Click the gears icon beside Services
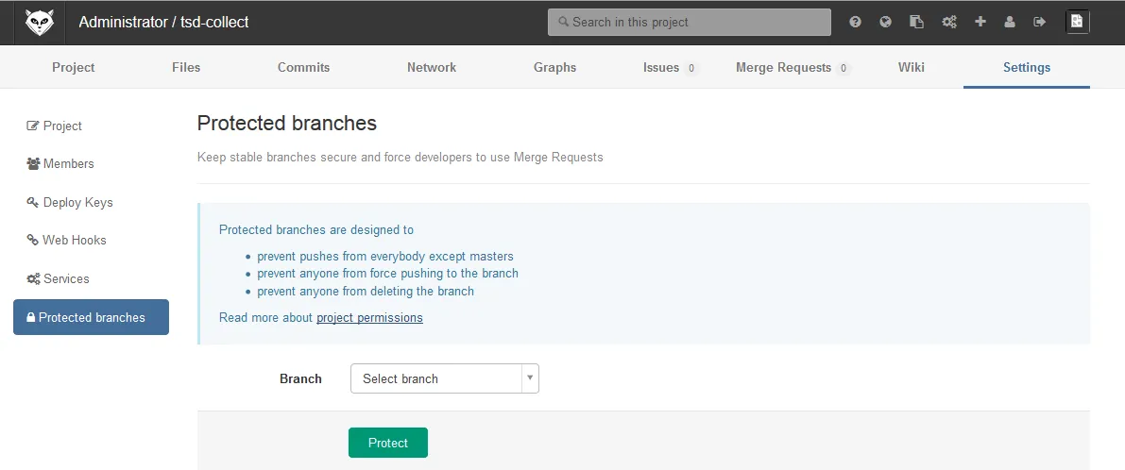The width and height of the screenshot is (1125, 470). (x=33, y=278)
